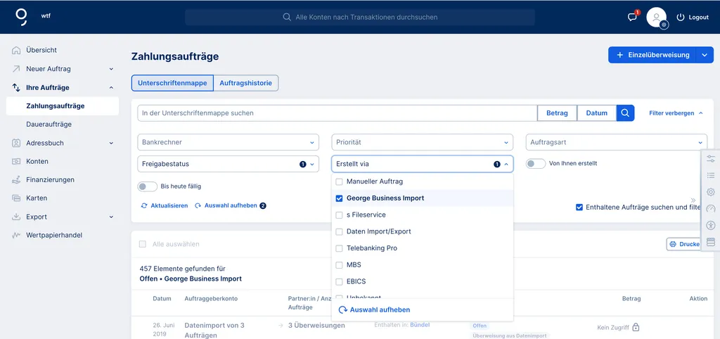Click the George logo in header
The image size is (720, 339).
click(21, 17)
